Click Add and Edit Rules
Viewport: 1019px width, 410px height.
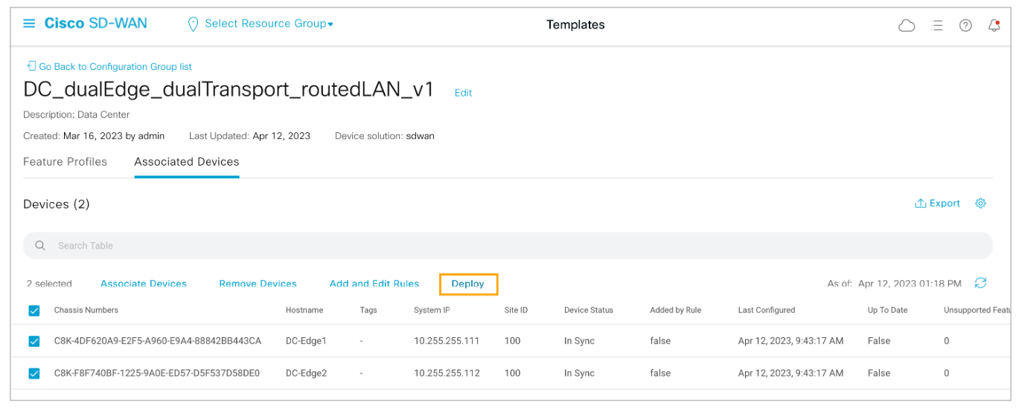(374, 284)
